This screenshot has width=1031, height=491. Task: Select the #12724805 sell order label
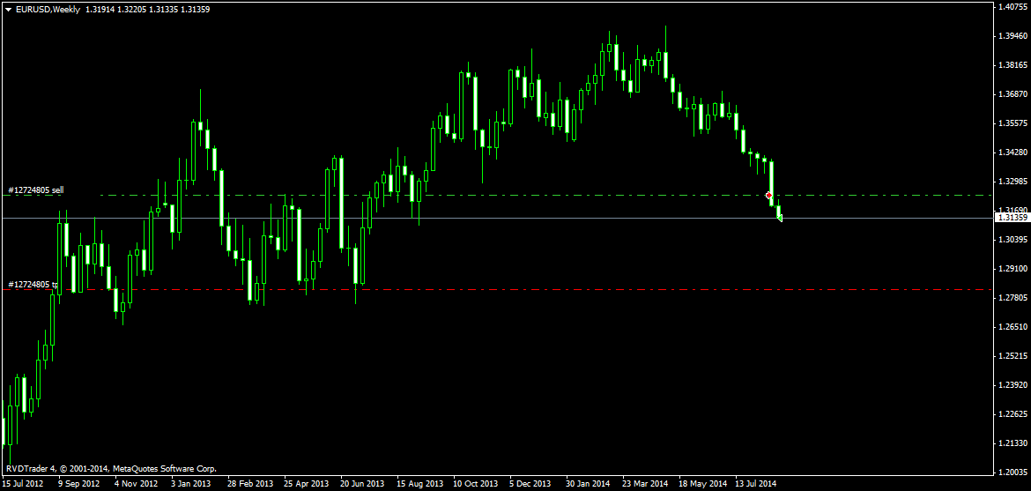pyautogui.click(x=35, y=190)
